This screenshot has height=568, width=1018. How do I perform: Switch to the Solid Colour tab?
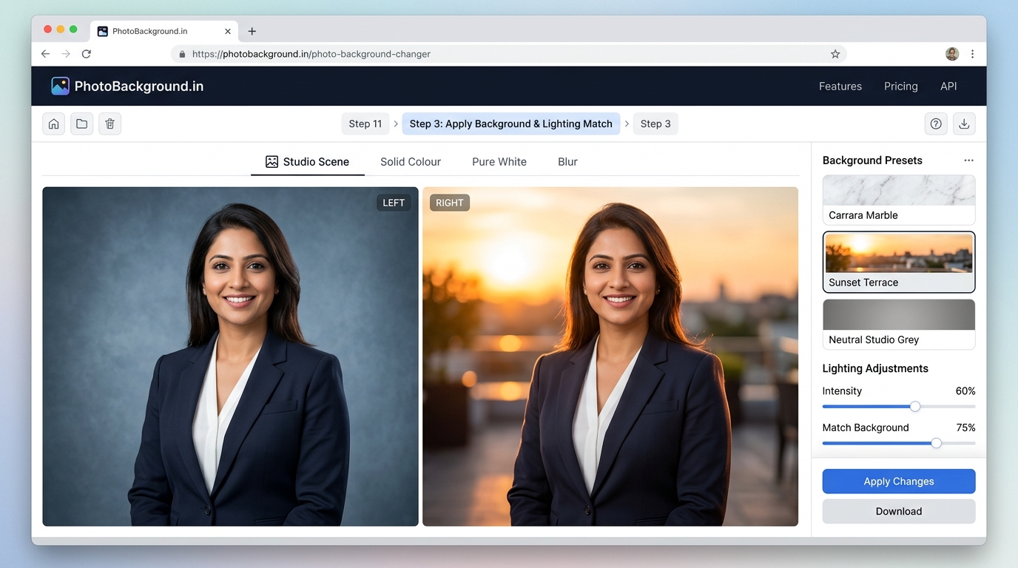click(411, 161)
